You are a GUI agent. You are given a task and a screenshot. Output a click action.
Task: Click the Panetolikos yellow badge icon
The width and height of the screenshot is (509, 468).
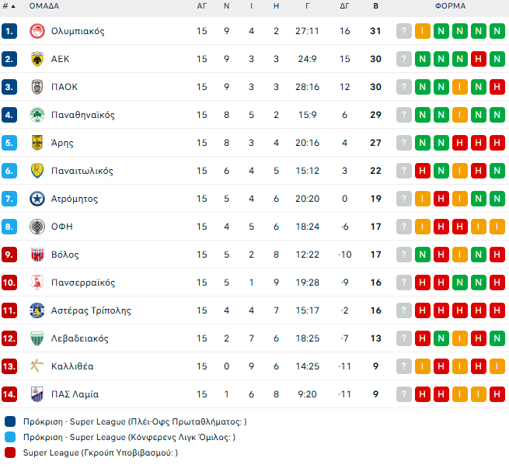click(37, 171)
